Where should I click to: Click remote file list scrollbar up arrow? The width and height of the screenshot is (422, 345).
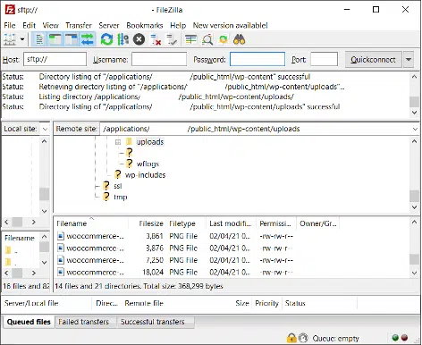tap(414, 223)
